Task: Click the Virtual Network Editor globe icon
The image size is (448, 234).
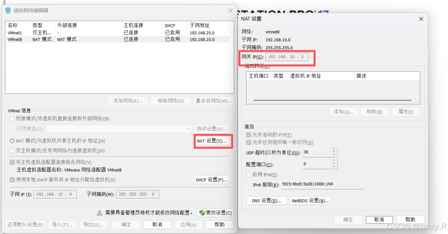Action: 8,10
